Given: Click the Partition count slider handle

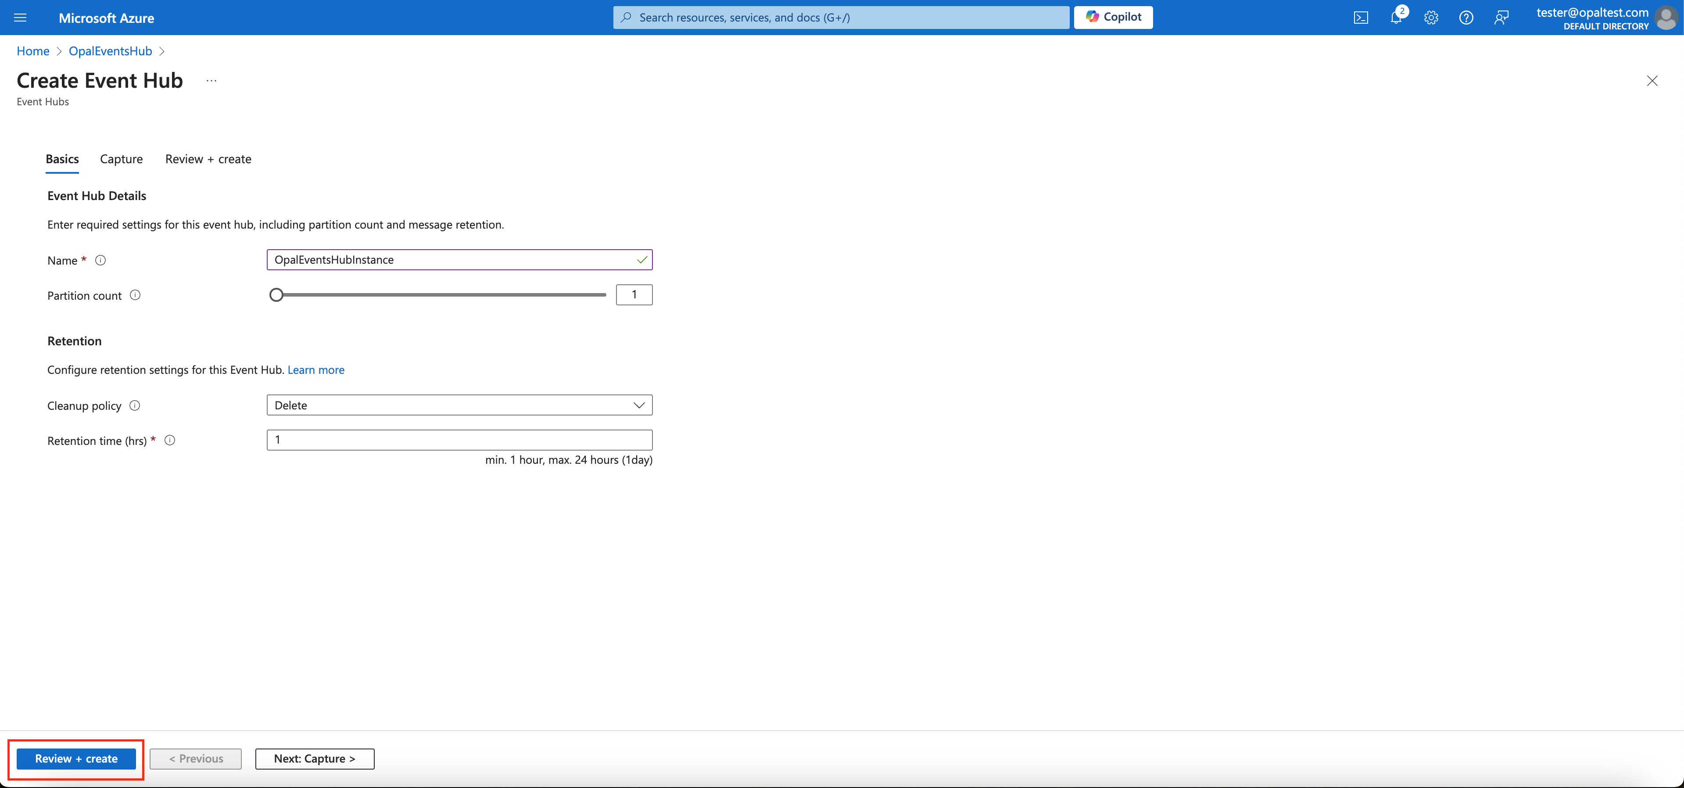Looking at the screenshot, I should coord(276,295).
